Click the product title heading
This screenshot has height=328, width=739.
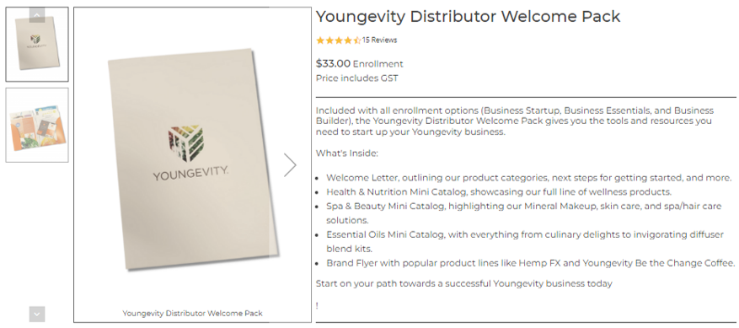(x=468, y=17)
